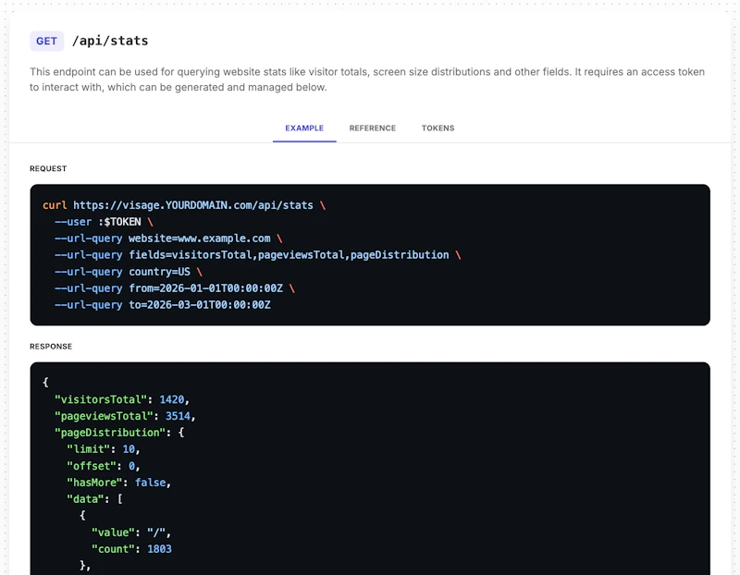Click the "pageDistribution" key line
The width and height of the screenshot is (740, 575).
[119, 433]
